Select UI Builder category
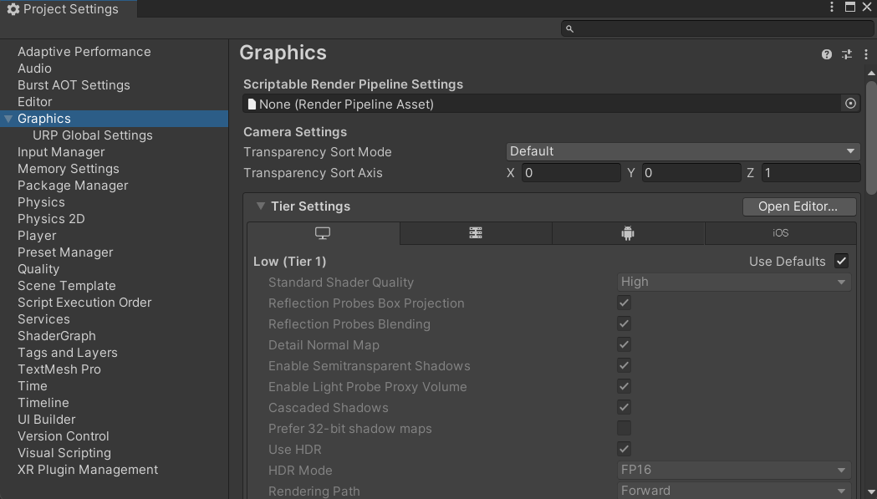This screenshot has width=877, height=499. coord(47,420)
